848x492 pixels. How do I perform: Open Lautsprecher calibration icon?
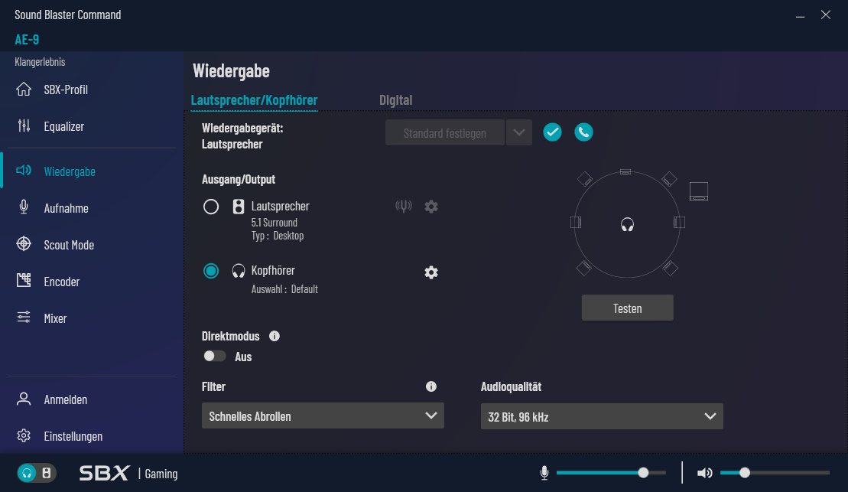click(x=404, y=207)
